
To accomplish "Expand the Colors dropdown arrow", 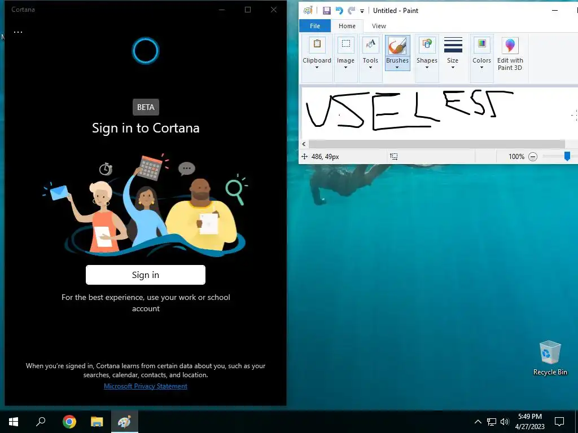I will 481,68.
